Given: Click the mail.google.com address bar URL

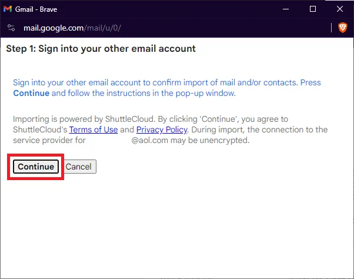Looking at the screenshot, I should click(x=72, y=28).
